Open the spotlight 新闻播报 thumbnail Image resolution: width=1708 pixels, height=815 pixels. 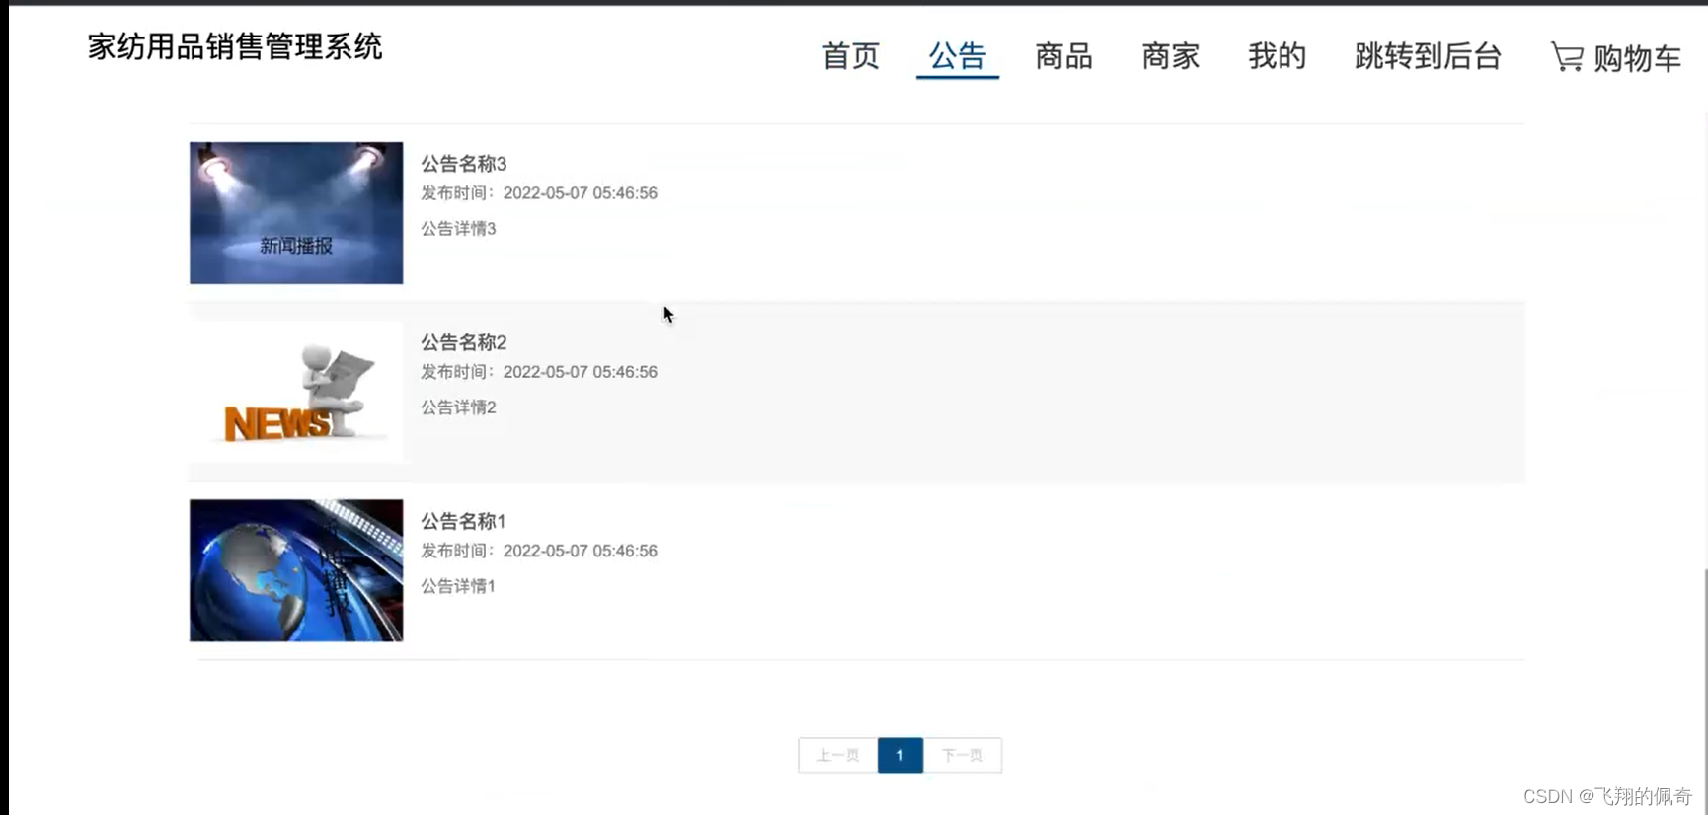tap(296, 213)
